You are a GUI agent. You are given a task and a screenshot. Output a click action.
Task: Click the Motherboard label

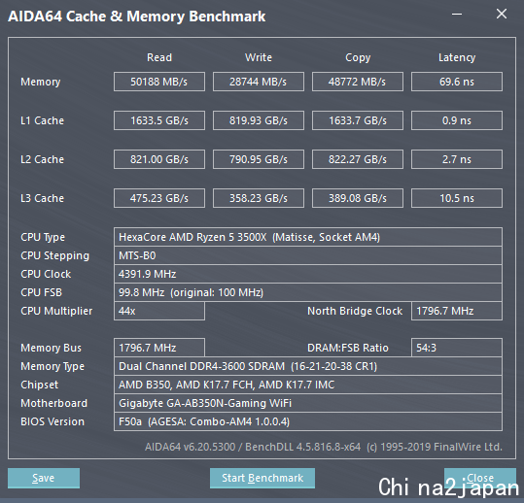coord(53,403)
